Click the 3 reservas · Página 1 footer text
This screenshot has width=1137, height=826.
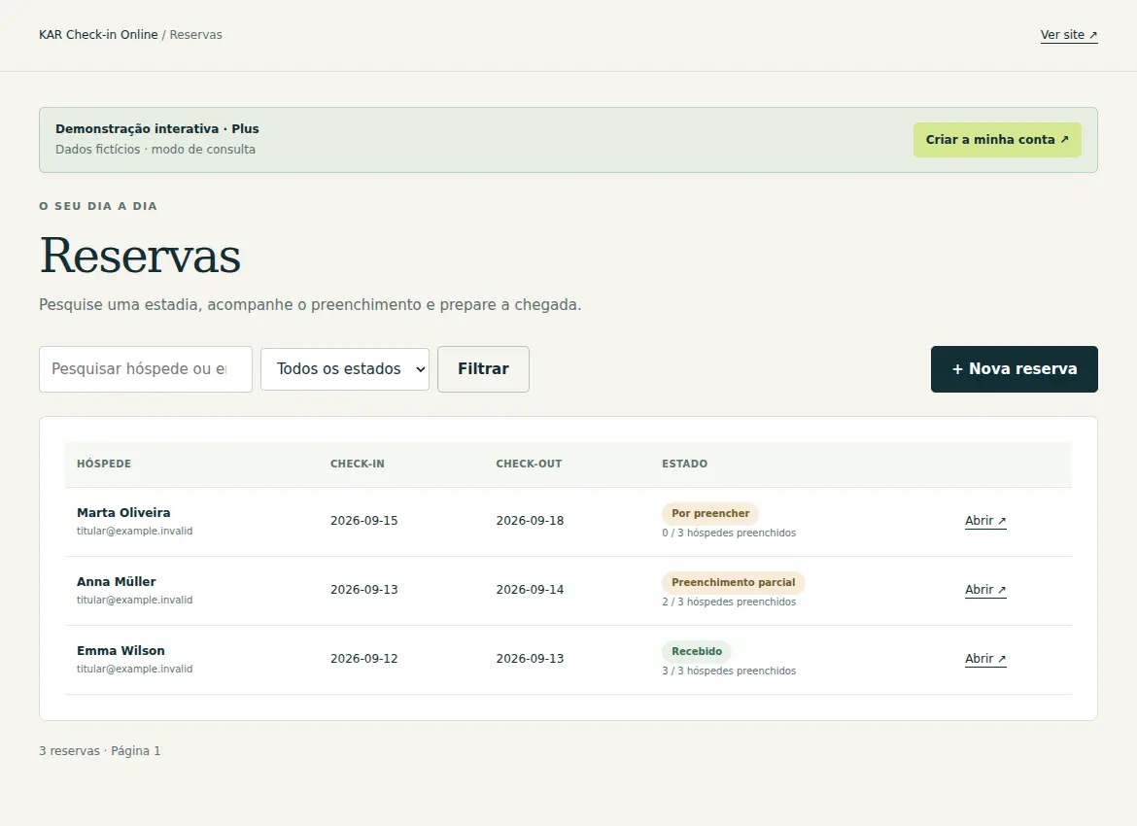pos(100,751)
